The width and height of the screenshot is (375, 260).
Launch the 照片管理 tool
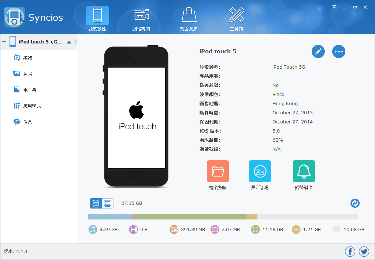260,171
